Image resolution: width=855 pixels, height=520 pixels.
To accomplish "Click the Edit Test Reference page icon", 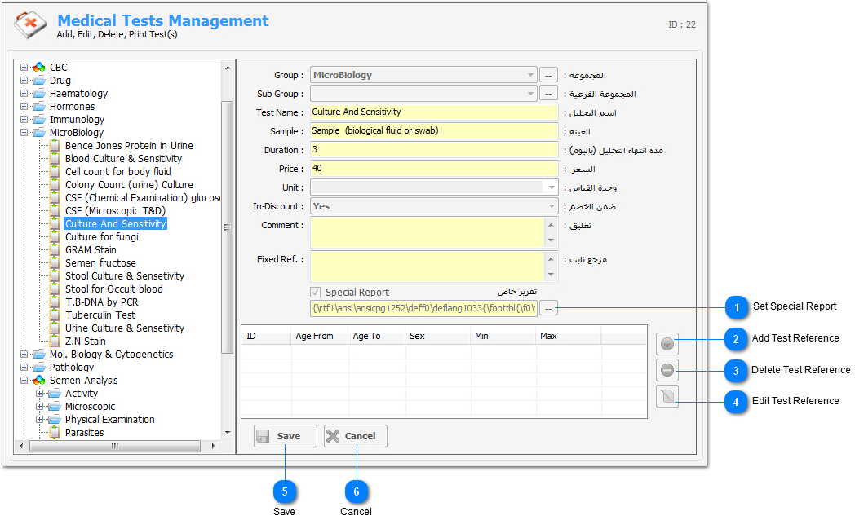I will pyautogui.click(x=667, y=396).
